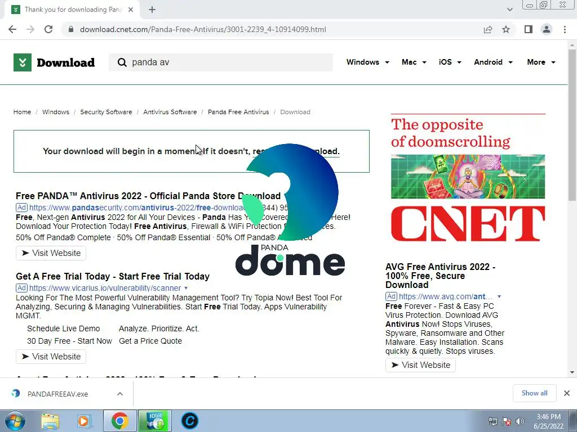The width and height of the screenshot is (577, 432).
Task: Open the CNET doomscrolling banner ad
Action: click(468, 178)
